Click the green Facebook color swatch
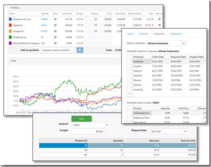 click(x=10, y=37)
